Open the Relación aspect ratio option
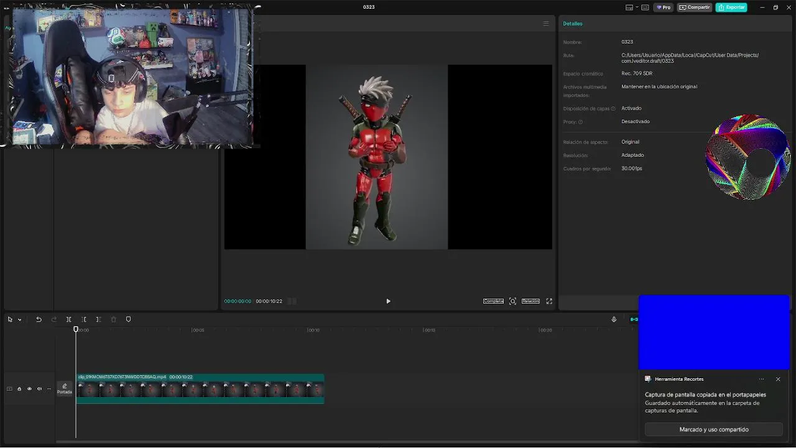Screen dimensions: 796x448 pyautogui.click(x=530, y=301)
